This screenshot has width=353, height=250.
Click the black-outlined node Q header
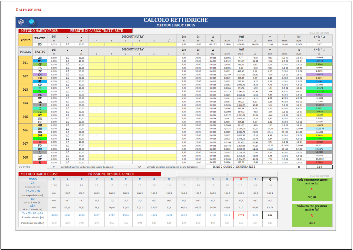[270, 179]
